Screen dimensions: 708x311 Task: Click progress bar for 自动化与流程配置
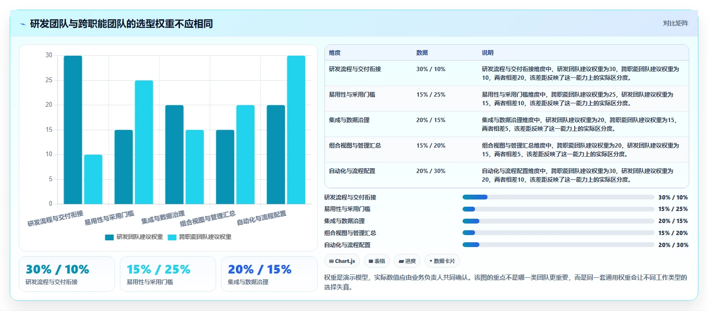point(558,245)
